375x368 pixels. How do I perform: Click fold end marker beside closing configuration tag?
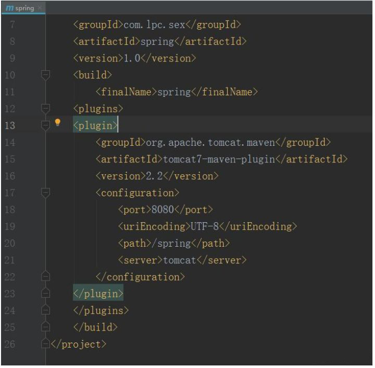[46, 277]
